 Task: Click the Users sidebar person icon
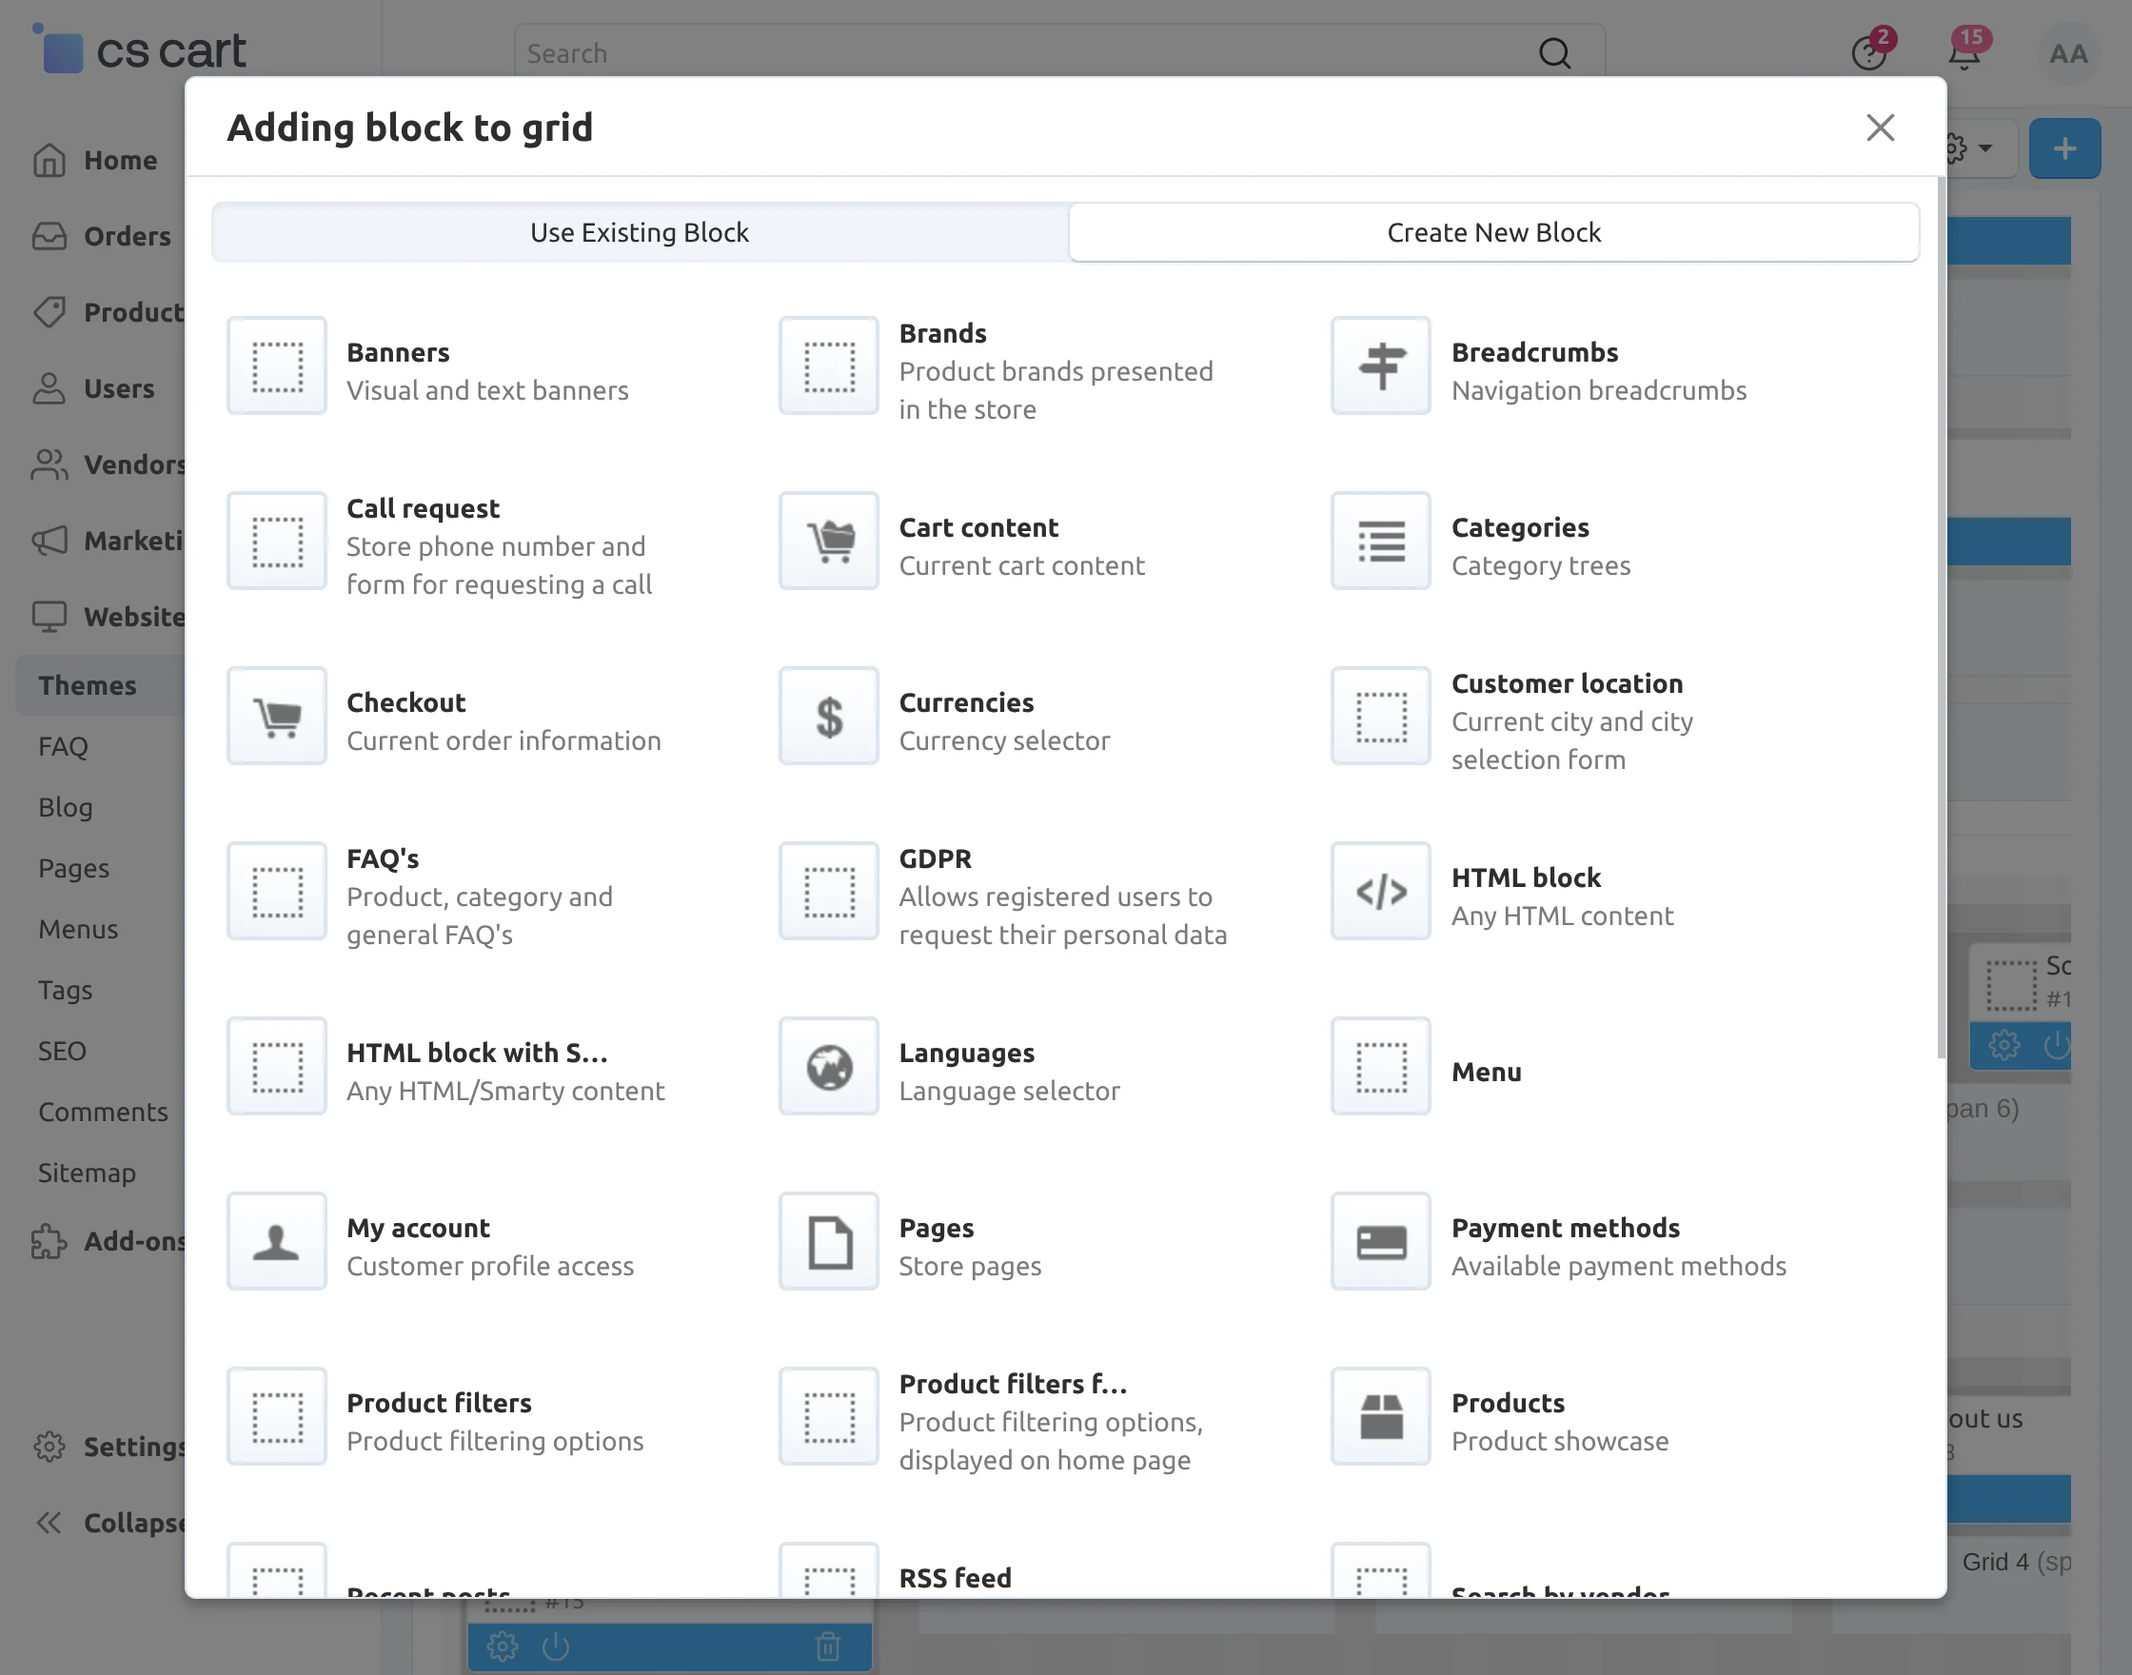coord(49,388)
